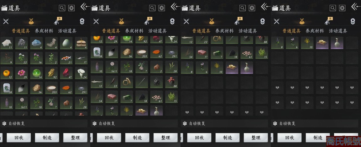The height and width of the screenshot is (147, 361).
Task: Toggle the 自动恢复 setting in the second panel
Action: click(x=134, y=123)
